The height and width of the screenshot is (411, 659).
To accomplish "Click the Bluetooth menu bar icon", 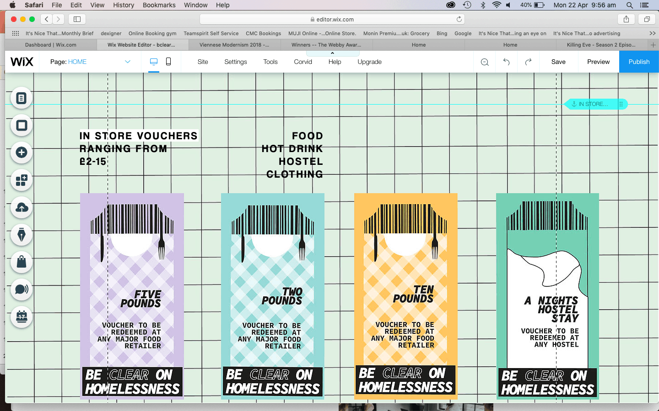I will pyautogui.click(x=483, y=5).
